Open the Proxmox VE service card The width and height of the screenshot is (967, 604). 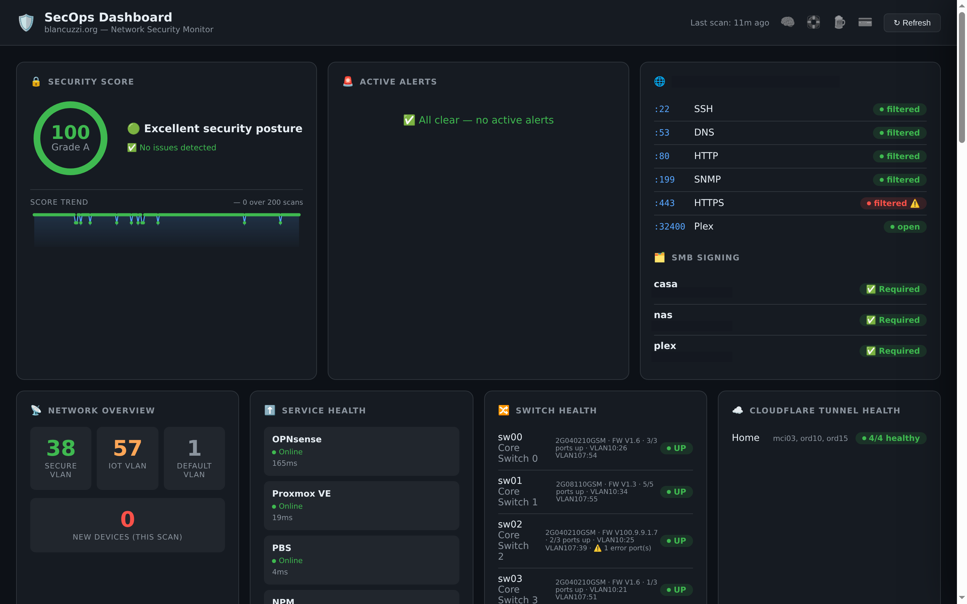pyautogui.click(x=361, y=505)
